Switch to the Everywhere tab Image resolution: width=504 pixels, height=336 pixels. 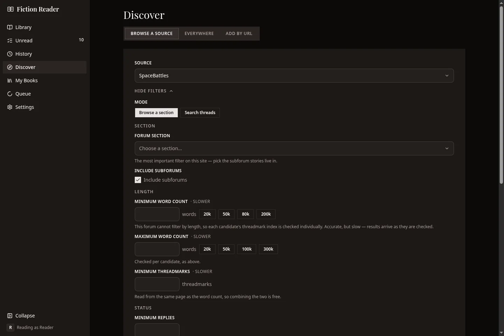tap(199, 34)
